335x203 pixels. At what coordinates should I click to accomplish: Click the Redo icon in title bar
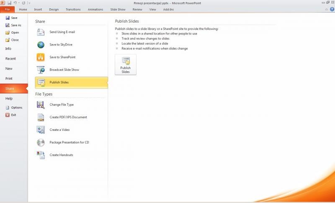pyautogui.click(x=23, y=3)
